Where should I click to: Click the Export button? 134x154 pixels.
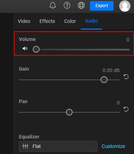102,6
